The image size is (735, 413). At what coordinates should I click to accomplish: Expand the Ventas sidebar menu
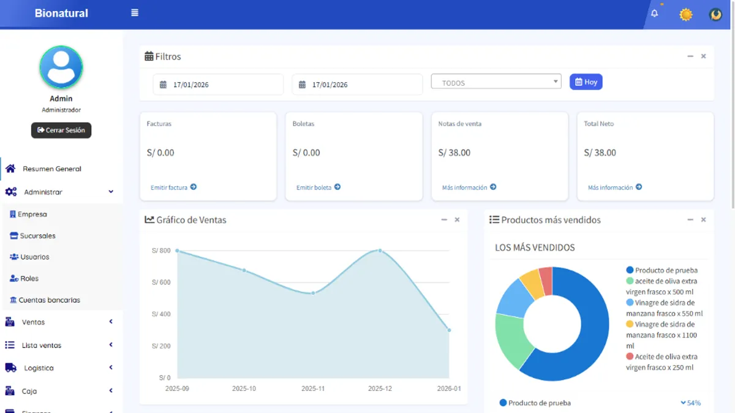[34, 322]
